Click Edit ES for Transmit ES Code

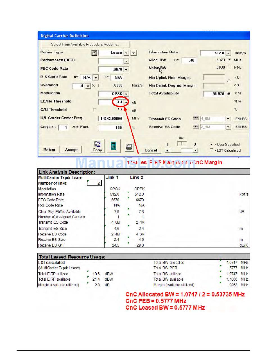241,119
